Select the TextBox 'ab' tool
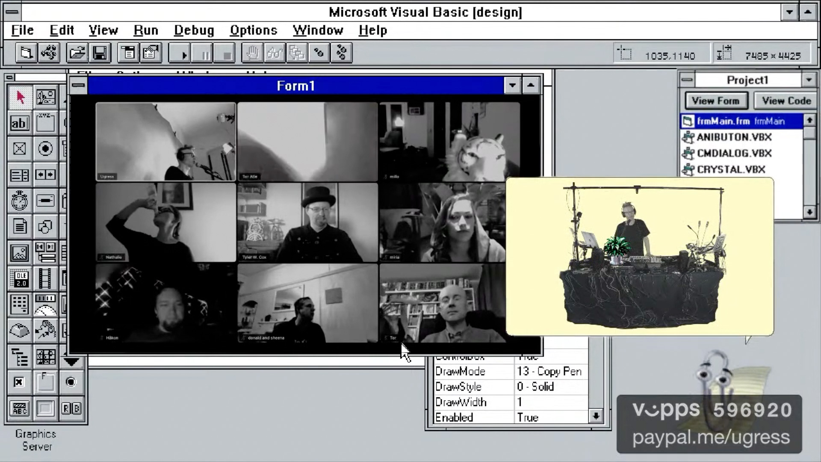Viewport: 821px width, 462px height. tap(20, 123)
